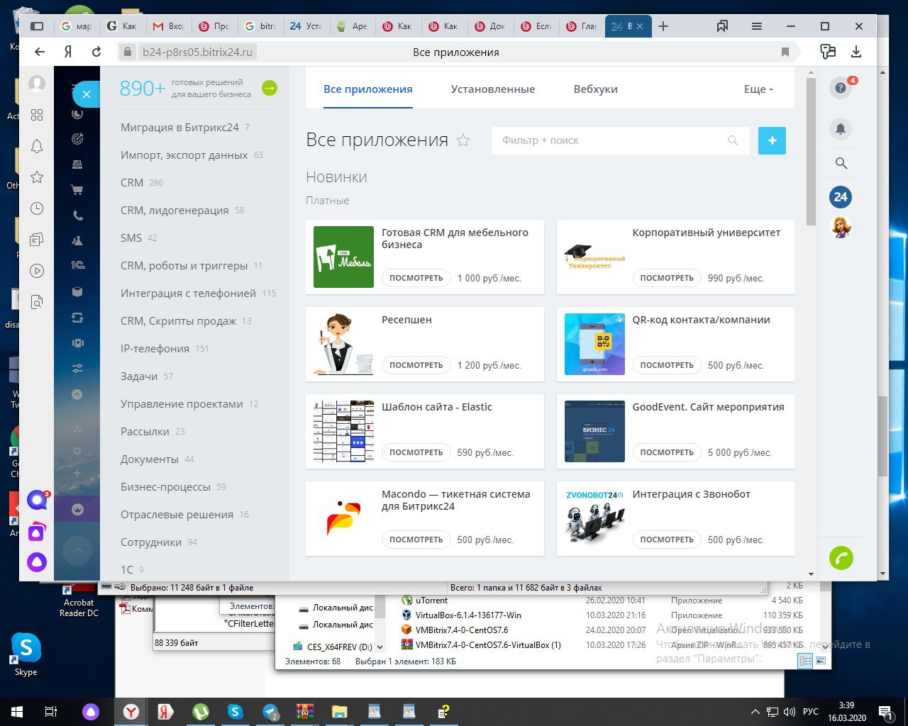Click the Yandex Я home icon

coord(68,52)
